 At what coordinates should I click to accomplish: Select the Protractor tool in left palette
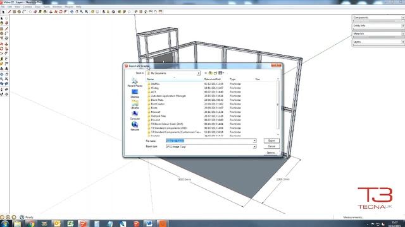coord(2,64)
